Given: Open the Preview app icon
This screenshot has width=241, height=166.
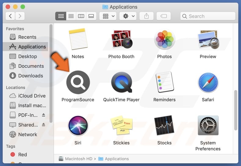Looking at the screenshot, I should [x=208, y=39].
